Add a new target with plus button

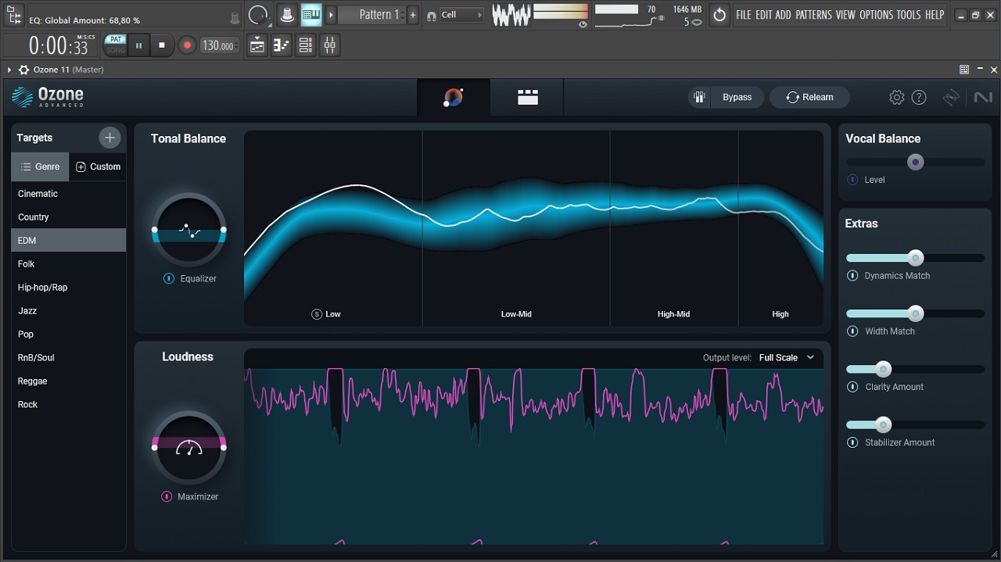[109, 138]
